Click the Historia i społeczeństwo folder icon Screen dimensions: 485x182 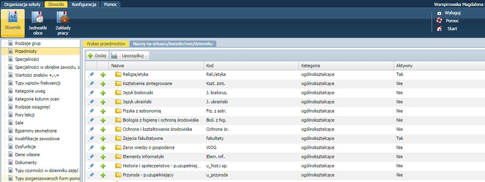pyautogui.click(x=118, y=165)
